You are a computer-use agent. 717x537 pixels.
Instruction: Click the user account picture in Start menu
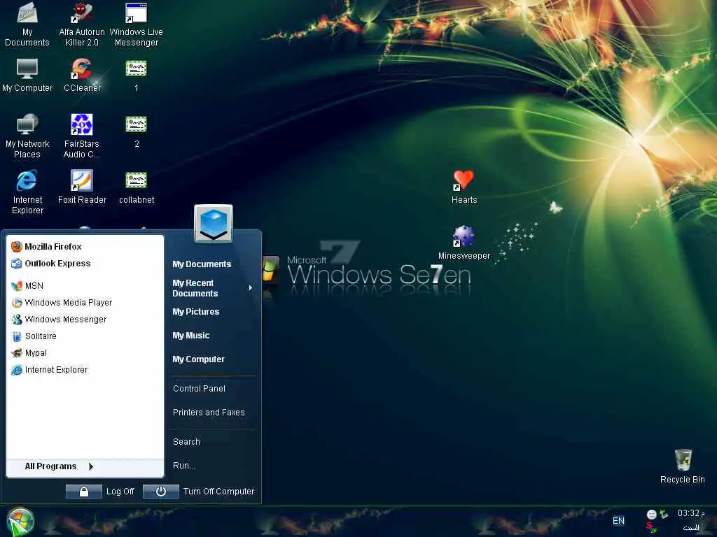(214, 223)
